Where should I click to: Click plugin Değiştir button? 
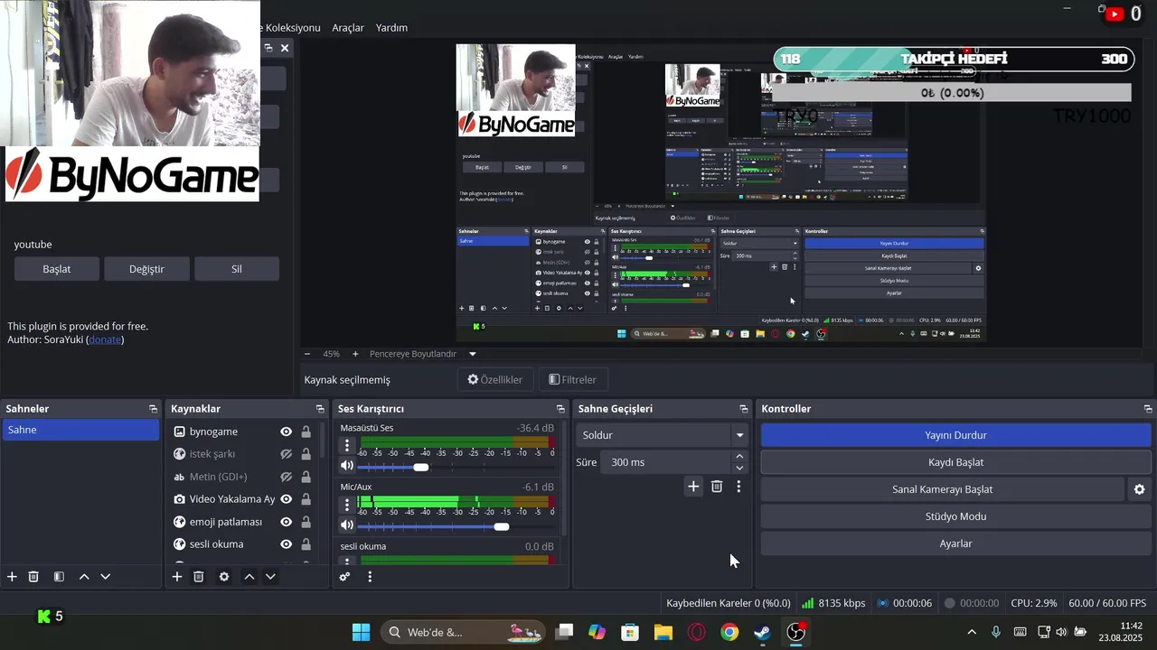146,269
